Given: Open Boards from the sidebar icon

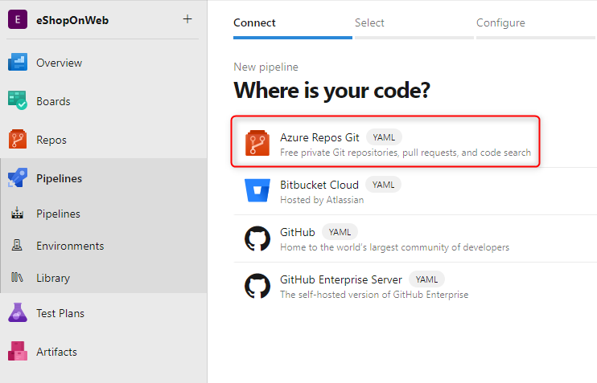Looking at the screenshot, I should tap(18, 101).
